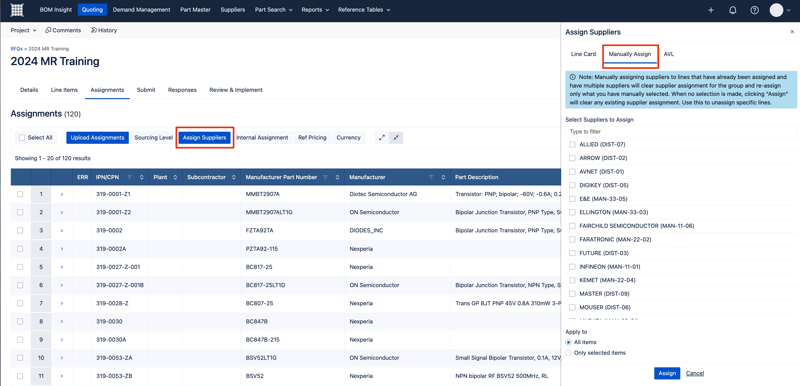Click the blue Assign button
800x386 pixels.
tap(667, 373)
